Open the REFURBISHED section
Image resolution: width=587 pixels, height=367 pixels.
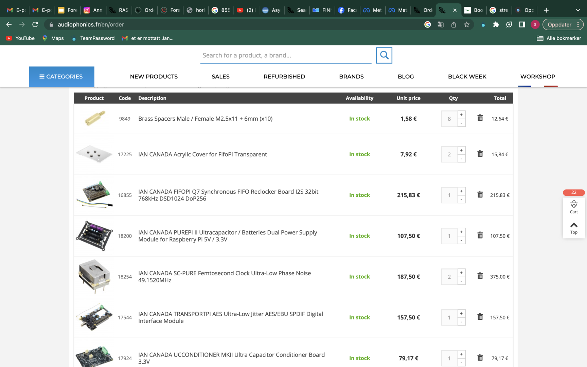pos(284,77)
